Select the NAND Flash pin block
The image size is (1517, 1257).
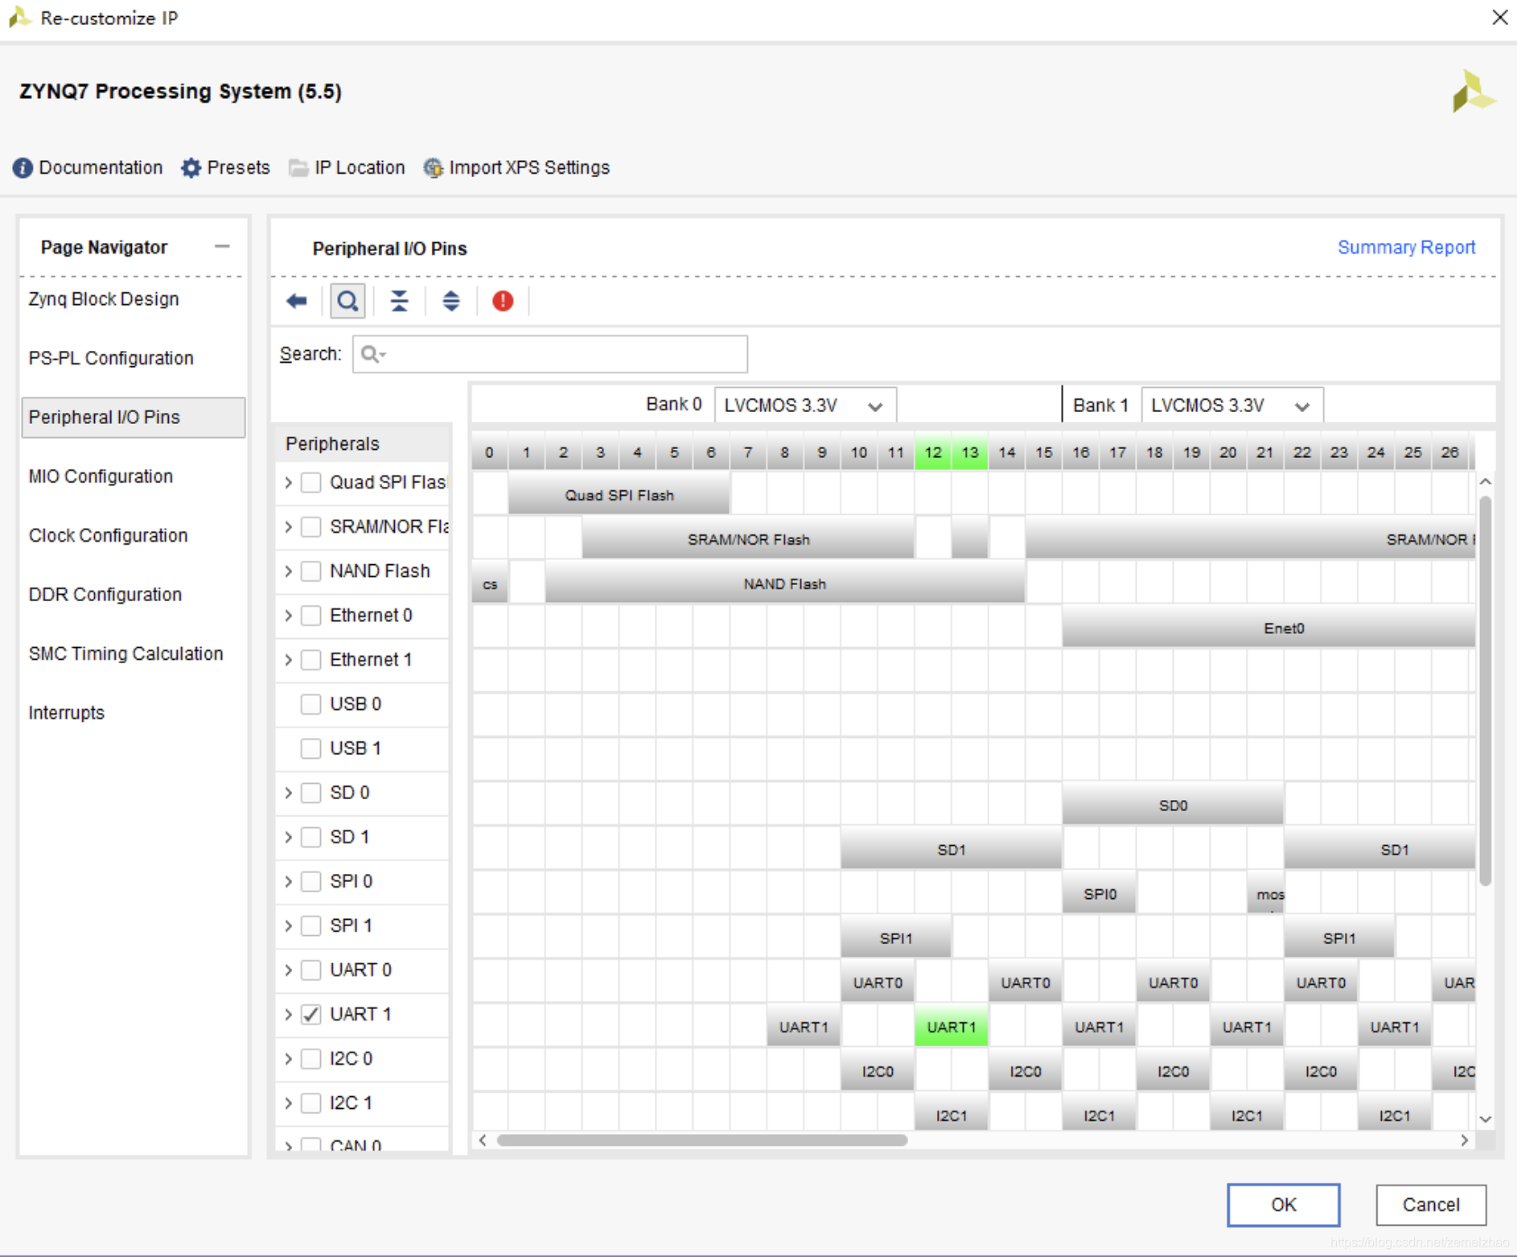point(784,583)
